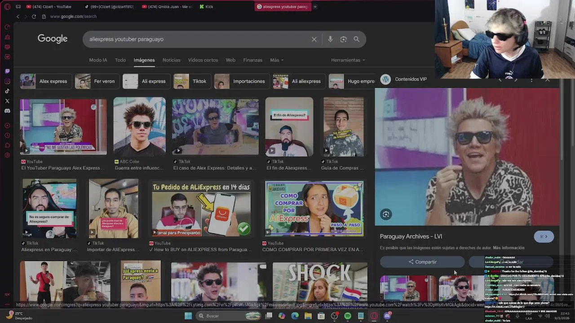Switch to the Qmbia Juan YouTube tab
Image resolution: width=575 pixels, height=323 pixels.
[x=167, y=7]
